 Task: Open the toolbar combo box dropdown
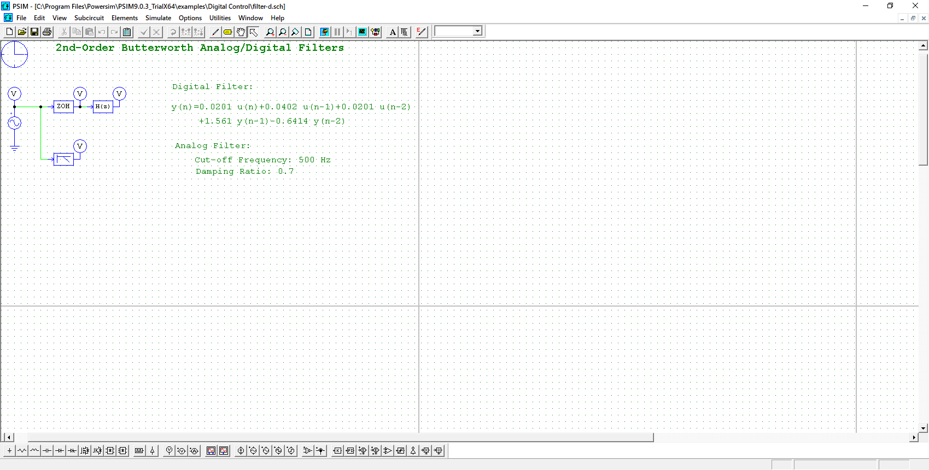[x=477, y=31]
